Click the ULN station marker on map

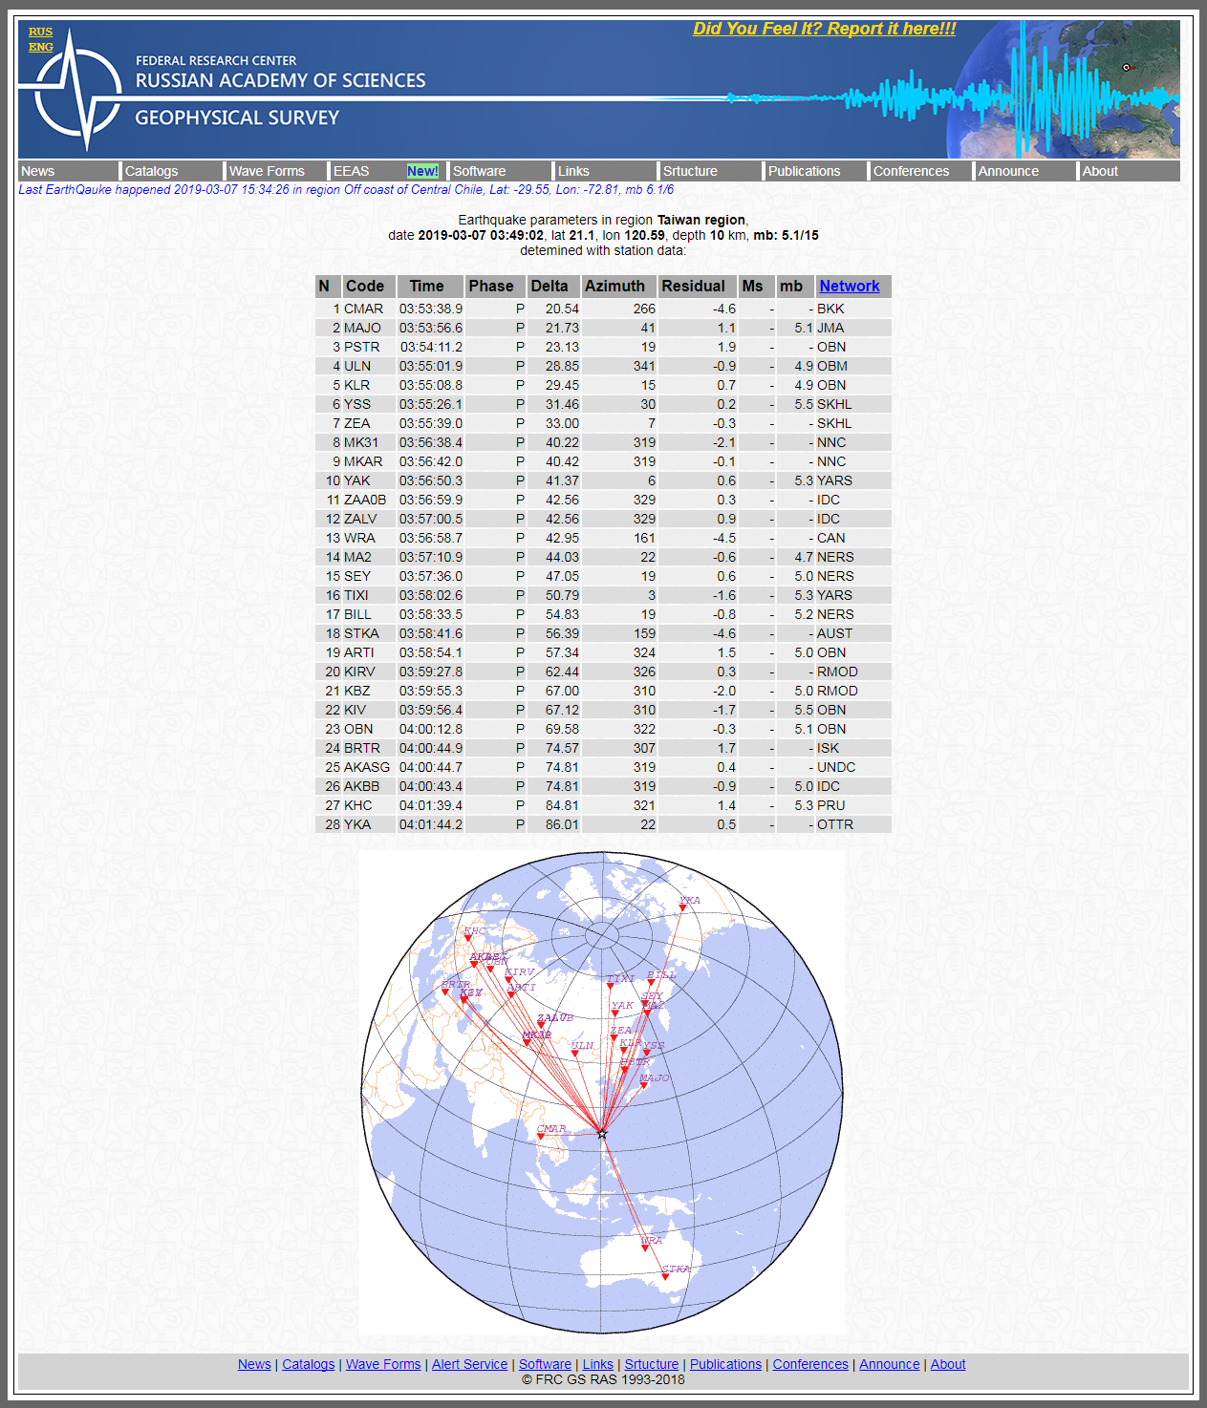click(x=575, y=1054)
